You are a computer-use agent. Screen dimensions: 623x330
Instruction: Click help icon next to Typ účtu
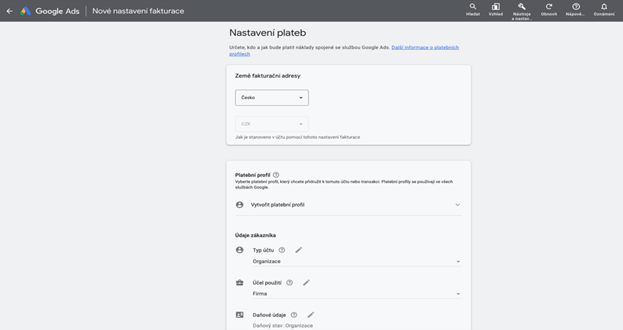pyautogui.click(x=282, y=250)
